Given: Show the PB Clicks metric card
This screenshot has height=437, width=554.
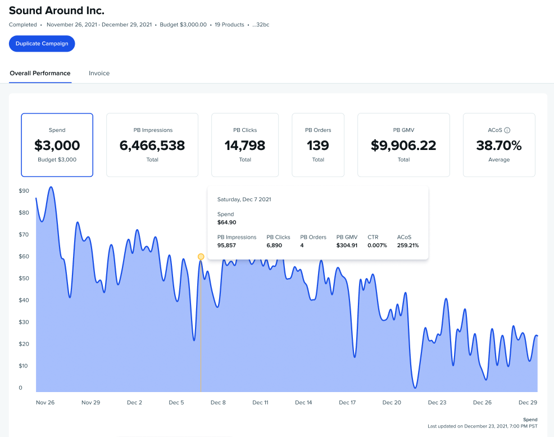Looking at the screenshot, I should 245,145.
